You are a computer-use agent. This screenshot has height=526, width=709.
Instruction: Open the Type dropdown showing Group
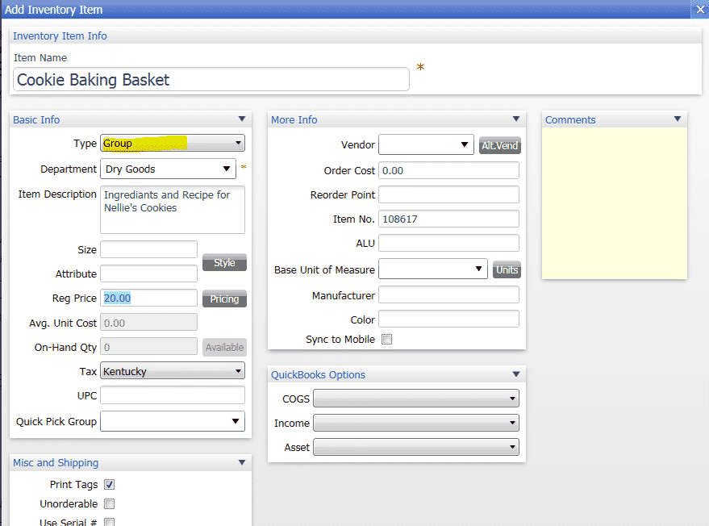coord(173,143)
